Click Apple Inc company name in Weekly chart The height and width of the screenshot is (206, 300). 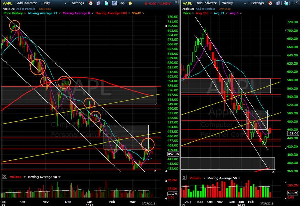[x=188, y=9]
